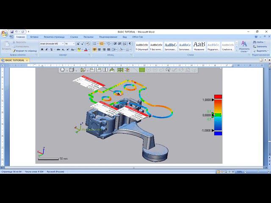Expand the styles gallery More arrow
271x203 pixels.
pyautogui.click(x=237, y=50)
